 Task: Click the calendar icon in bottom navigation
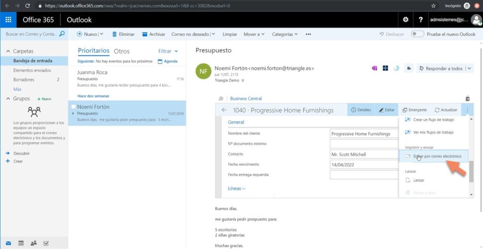point(21,243)
